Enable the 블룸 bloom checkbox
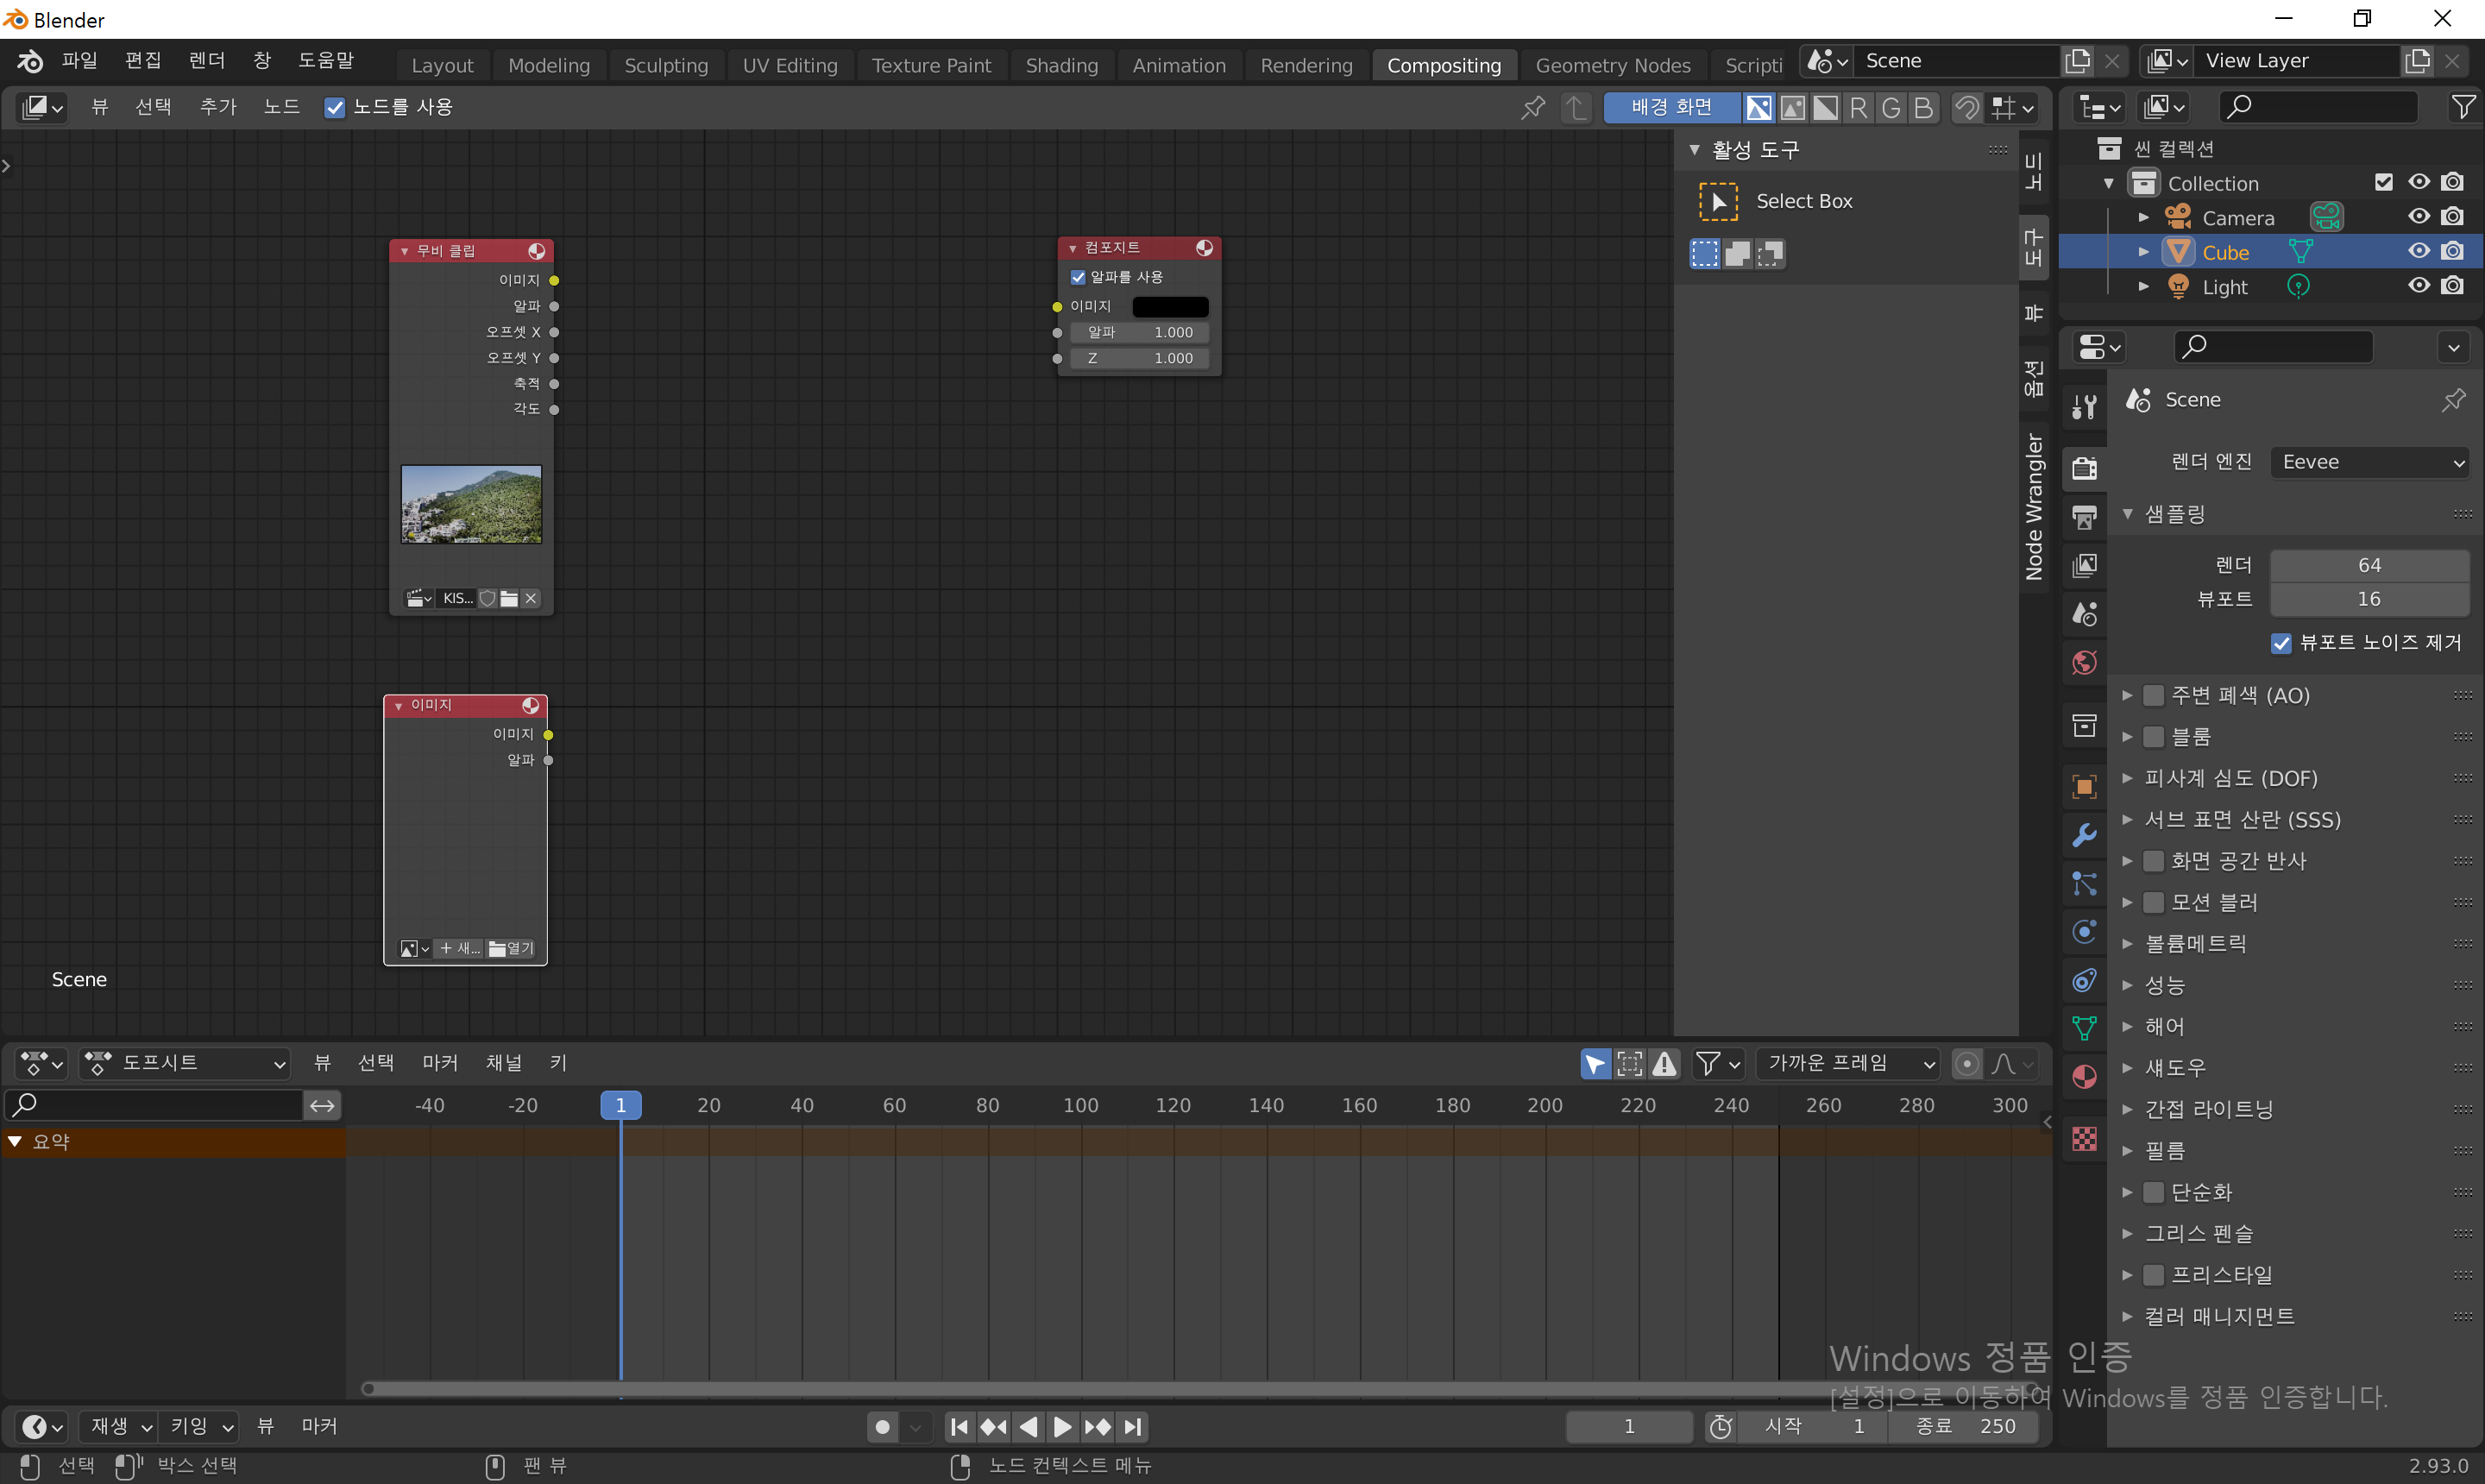This screenshot has width=2485, height=1484. click(2154, 737)
